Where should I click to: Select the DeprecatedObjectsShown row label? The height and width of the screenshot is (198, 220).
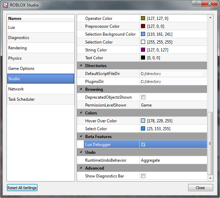108,97
